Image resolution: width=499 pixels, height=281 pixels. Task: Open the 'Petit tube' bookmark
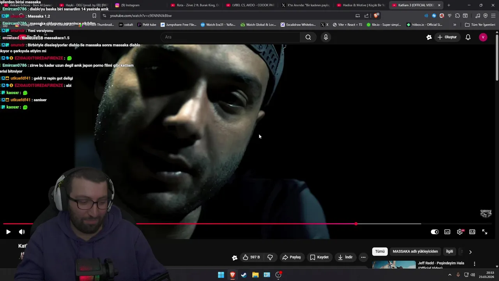coord(147,25)
